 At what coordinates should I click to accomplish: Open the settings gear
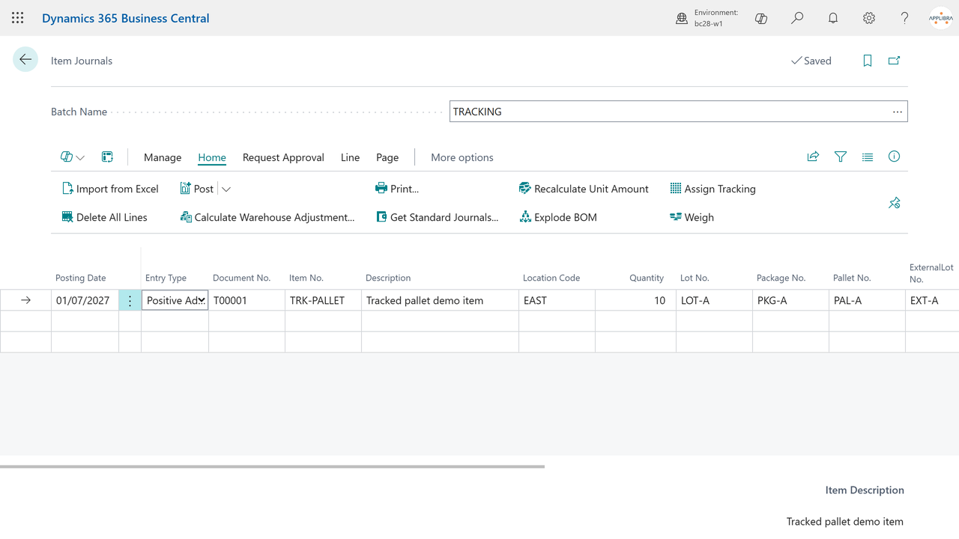pos(869,18)
